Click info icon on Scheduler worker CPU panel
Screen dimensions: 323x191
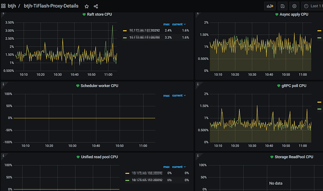(3, 85)
